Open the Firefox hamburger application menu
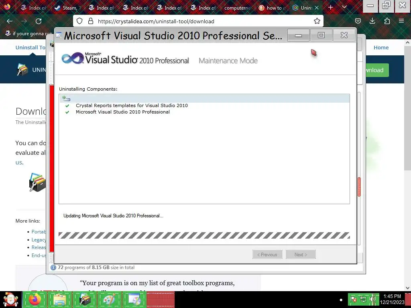Screen dimensions: 411x308 401,21
